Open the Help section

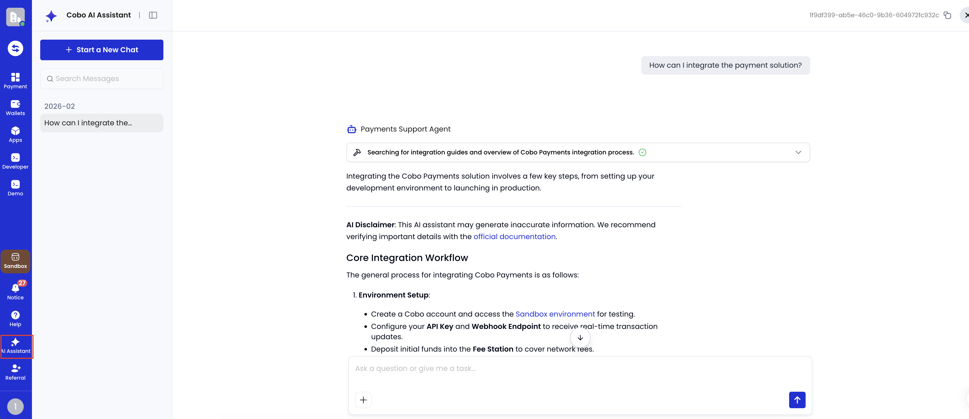(x=15, y=318)
